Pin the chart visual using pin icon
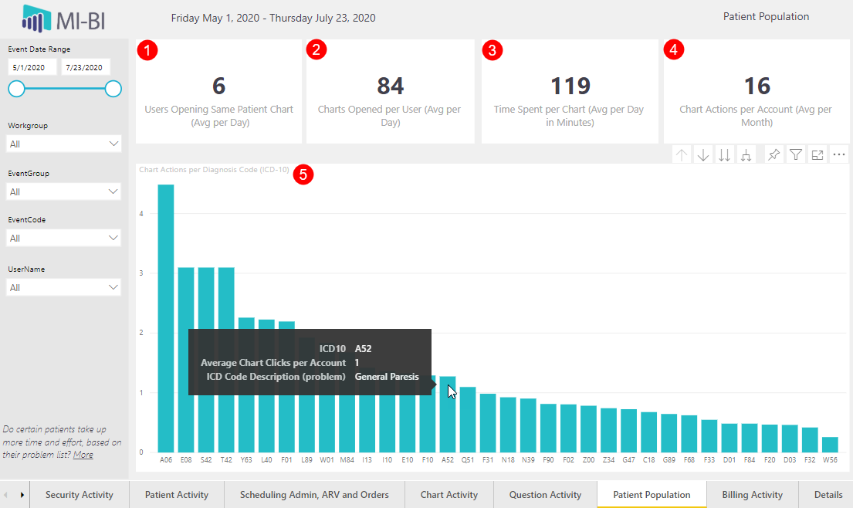 click(x=773, y=155)
